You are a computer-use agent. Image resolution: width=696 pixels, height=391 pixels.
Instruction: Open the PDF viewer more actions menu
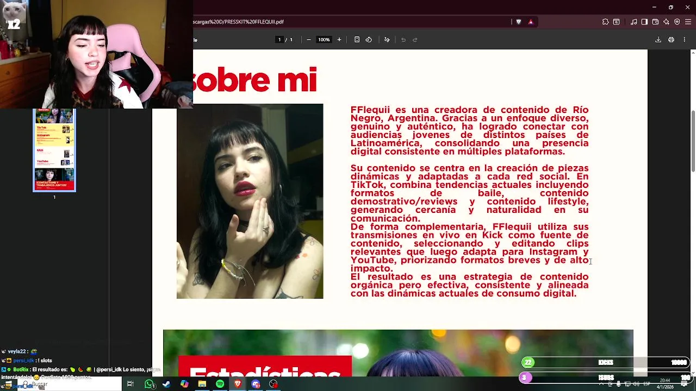684,40
